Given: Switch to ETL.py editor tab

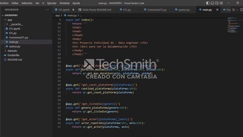Looking at the screenshot, I should point(127,10).
